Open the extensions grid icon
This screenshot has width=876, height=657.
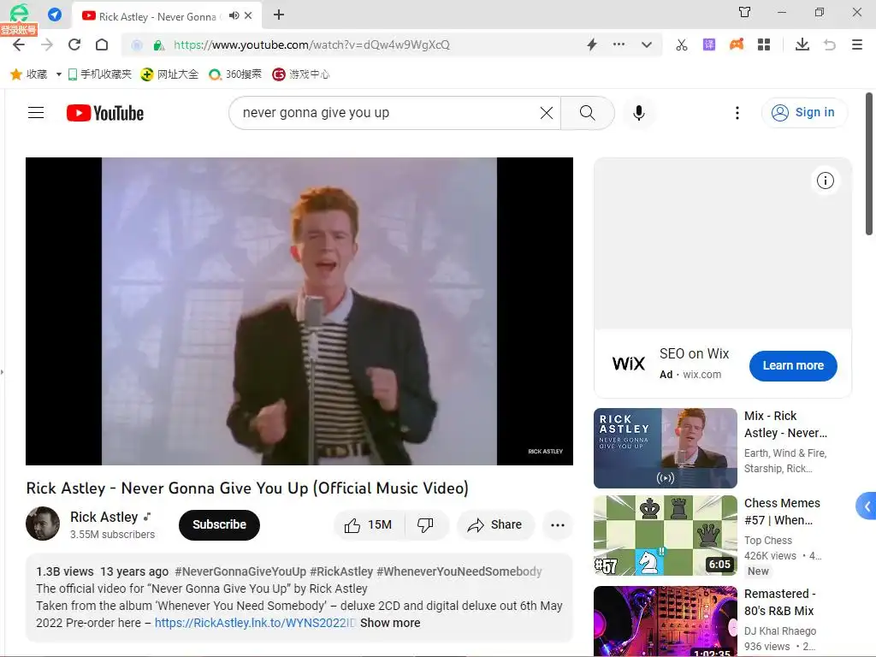coord(764,44)
